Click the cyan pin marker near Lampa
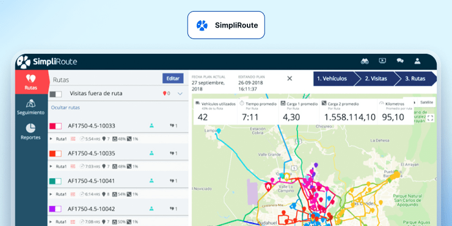The height and width of the screenshot is (226, 452). click(x=219, y=131)
